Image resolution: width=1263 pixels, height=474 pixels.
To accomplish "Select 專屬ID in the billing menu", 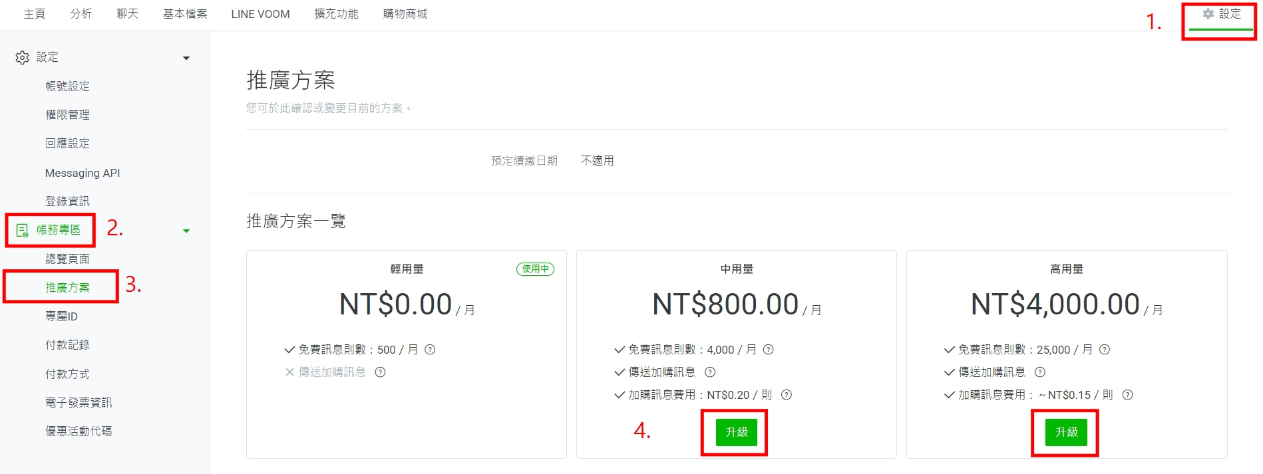I will (61, 316).
